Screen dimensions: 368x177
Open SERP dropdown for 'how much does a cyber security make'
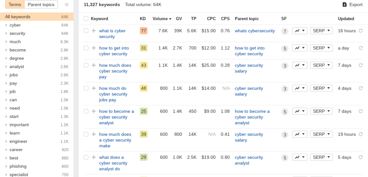coord(321,134)
